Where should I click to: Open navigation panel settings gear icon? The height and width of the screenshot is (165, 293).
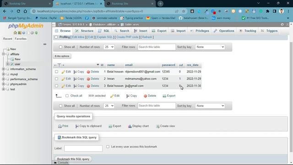[32, 33]
